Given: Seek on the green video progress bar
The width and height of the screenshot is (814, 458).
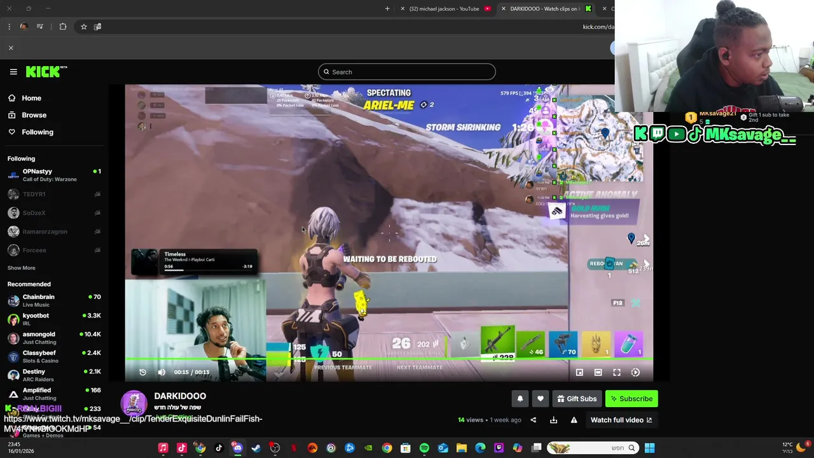Looking at the screenshot, I should (x=389, y=359).
